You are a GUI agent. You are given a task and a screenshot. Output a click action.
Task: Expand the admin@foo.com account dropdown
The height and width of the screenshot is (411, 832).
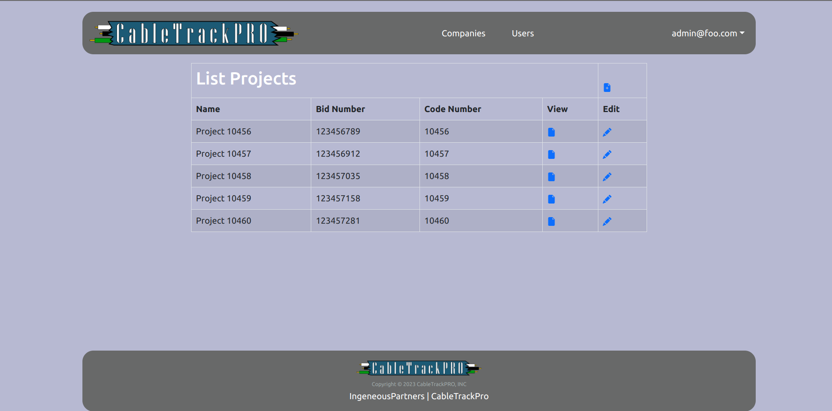coord(708,33)
